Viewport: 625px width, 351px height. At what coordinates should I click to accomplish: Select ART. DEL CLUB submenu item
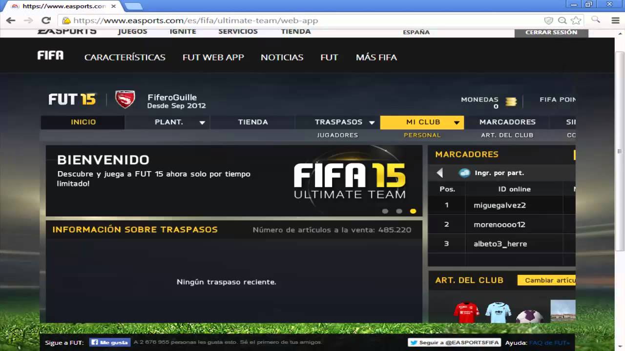click(x=507, y=135)
